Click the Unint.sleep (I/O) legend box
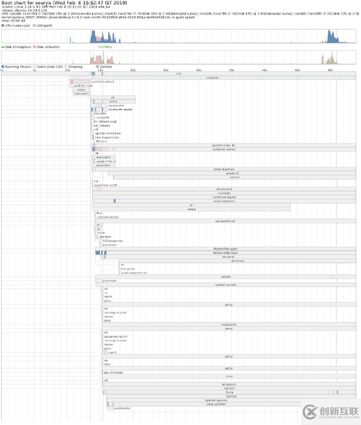The image size is (361, 425). click(x=34, y=67)
